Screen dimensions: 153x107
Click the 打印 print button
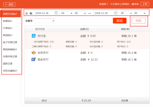(x=138, y=21)
